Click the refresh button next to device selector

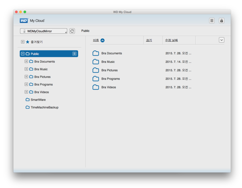(x=72, y=31)
